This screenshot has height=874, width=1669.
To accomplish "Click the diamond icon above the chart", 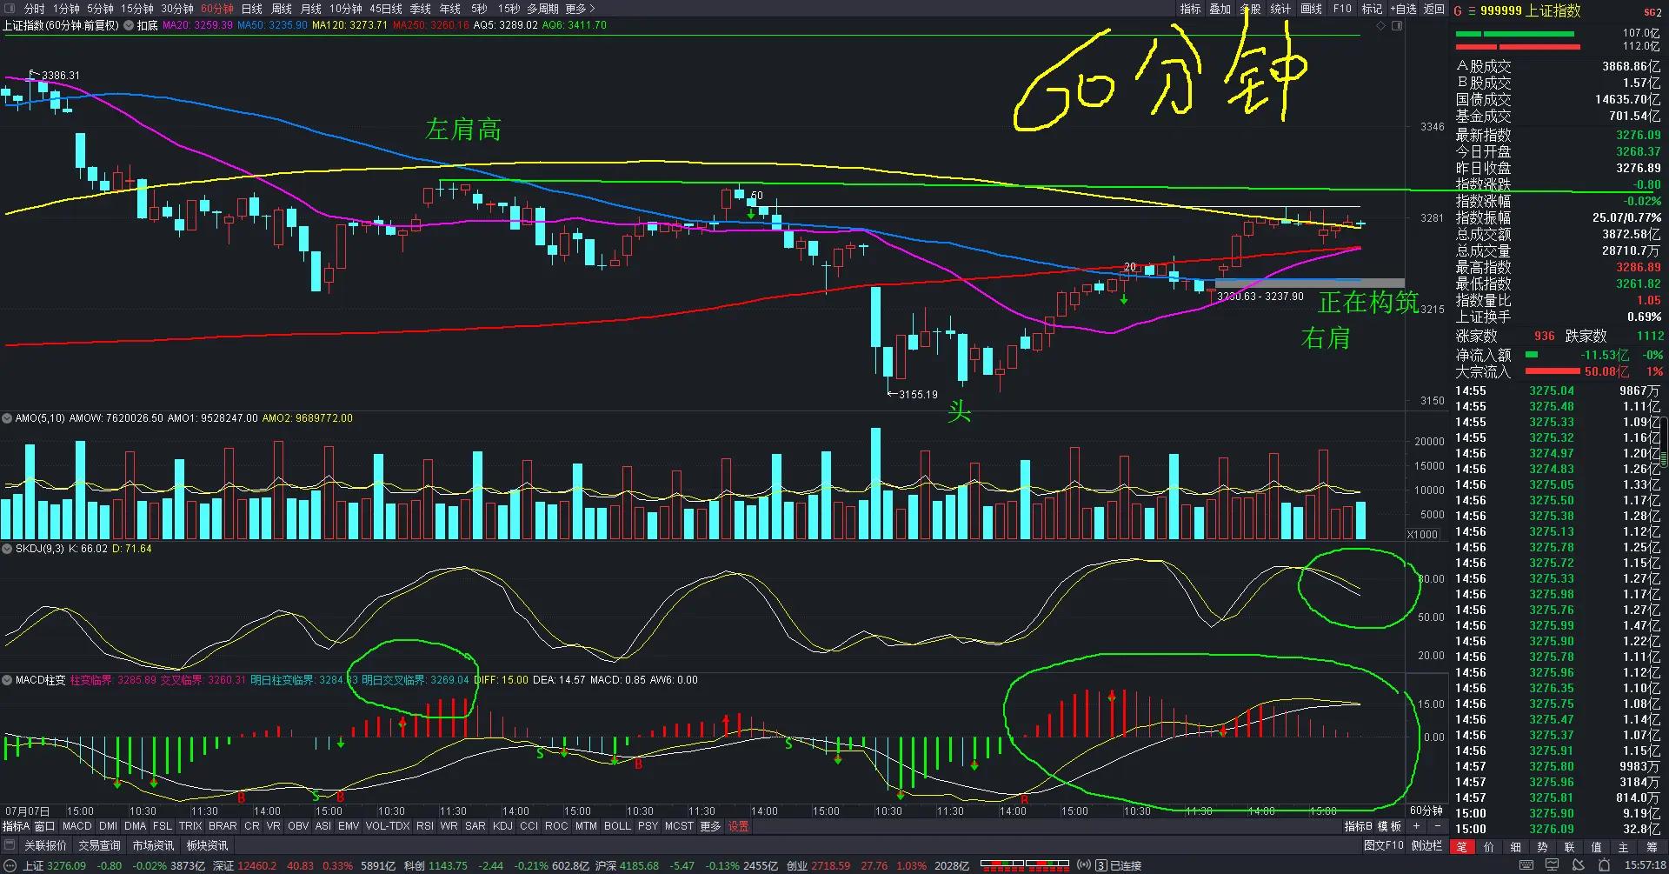I will point(1380,26).
